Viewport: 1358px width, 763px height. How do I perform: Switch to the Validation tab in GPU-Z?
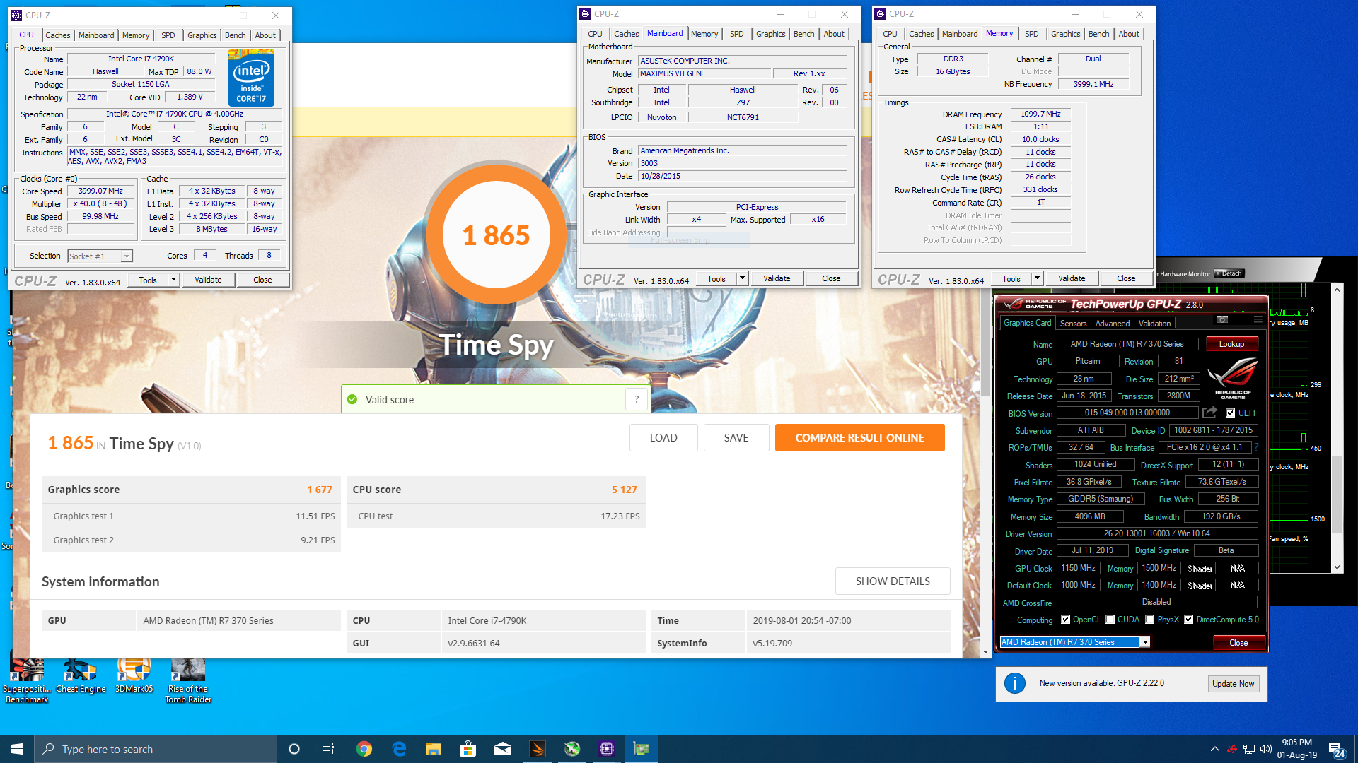pyautogui.click(x=1154, y=324)
